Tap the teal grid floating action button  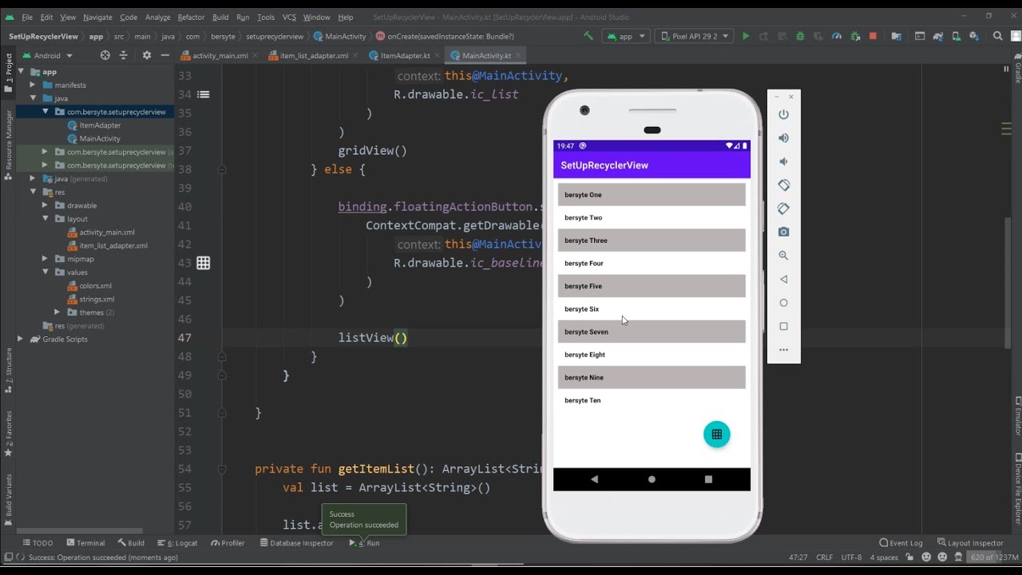tap(716, 434)
